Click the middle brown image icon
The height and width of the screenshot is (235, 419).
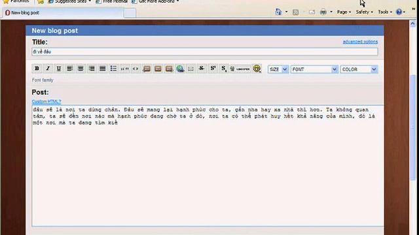click(158, 69)
